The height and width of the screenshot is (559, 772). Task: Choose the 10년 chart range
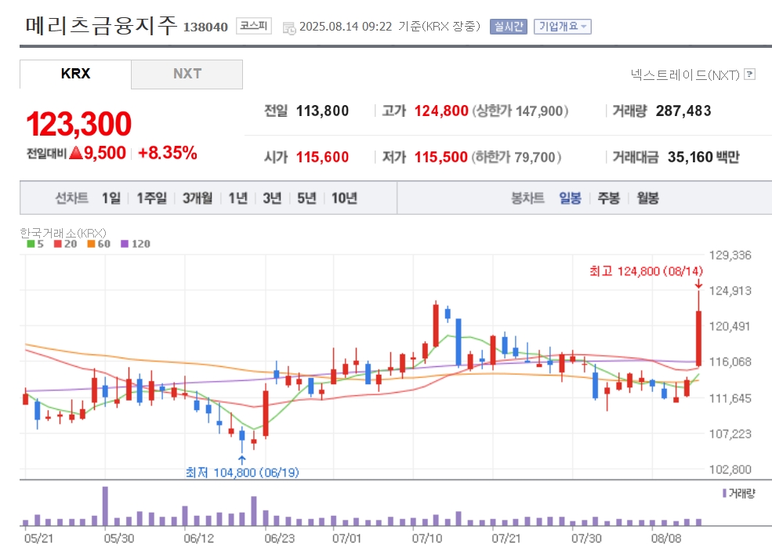[x=344, y=198]
